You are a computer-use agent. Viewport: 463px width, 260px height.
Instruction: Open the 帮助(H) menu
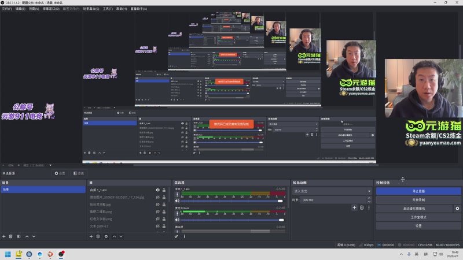[x=122, y=9]
